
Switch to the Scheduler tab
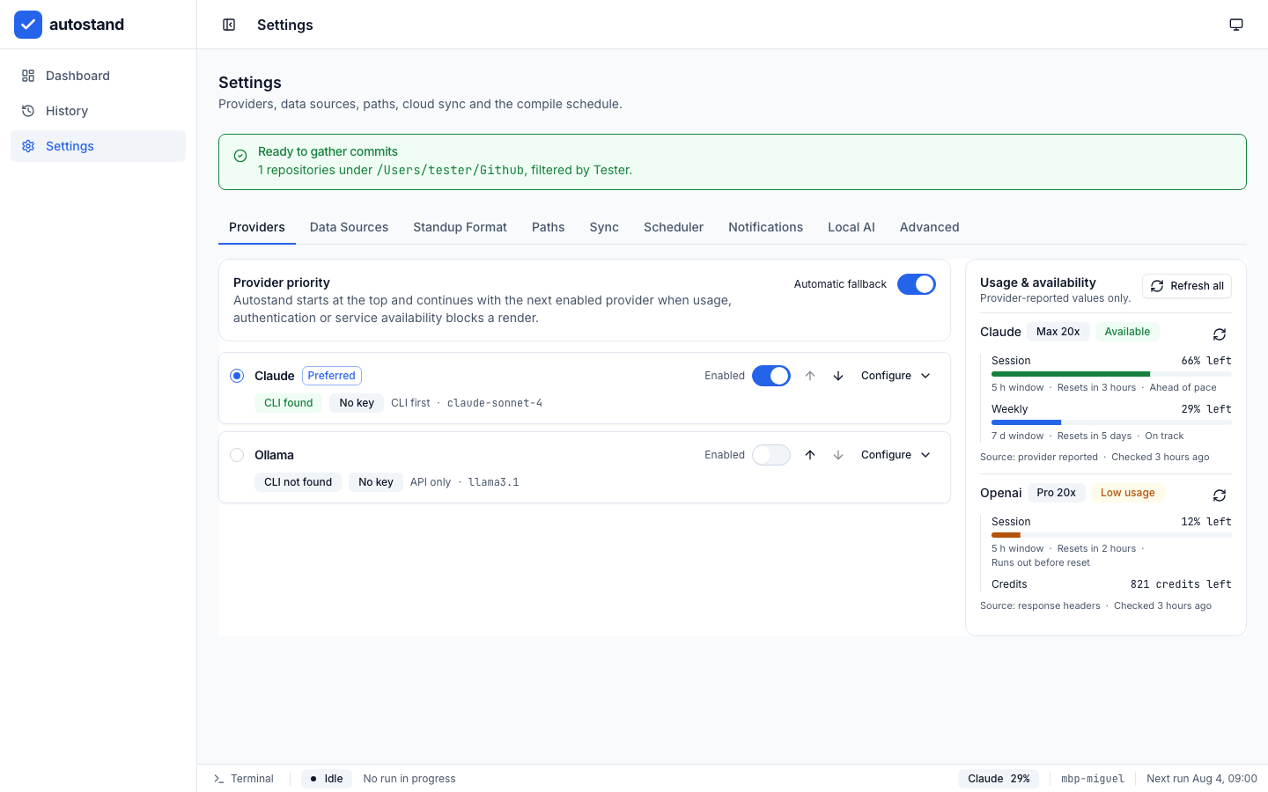coord(674,227)
